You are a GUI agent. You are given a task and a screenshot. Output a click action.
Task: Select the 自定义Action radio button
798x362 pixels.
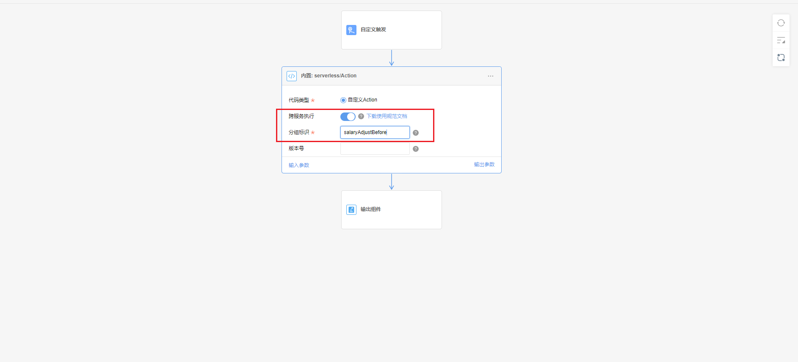(x=343, y=100)
